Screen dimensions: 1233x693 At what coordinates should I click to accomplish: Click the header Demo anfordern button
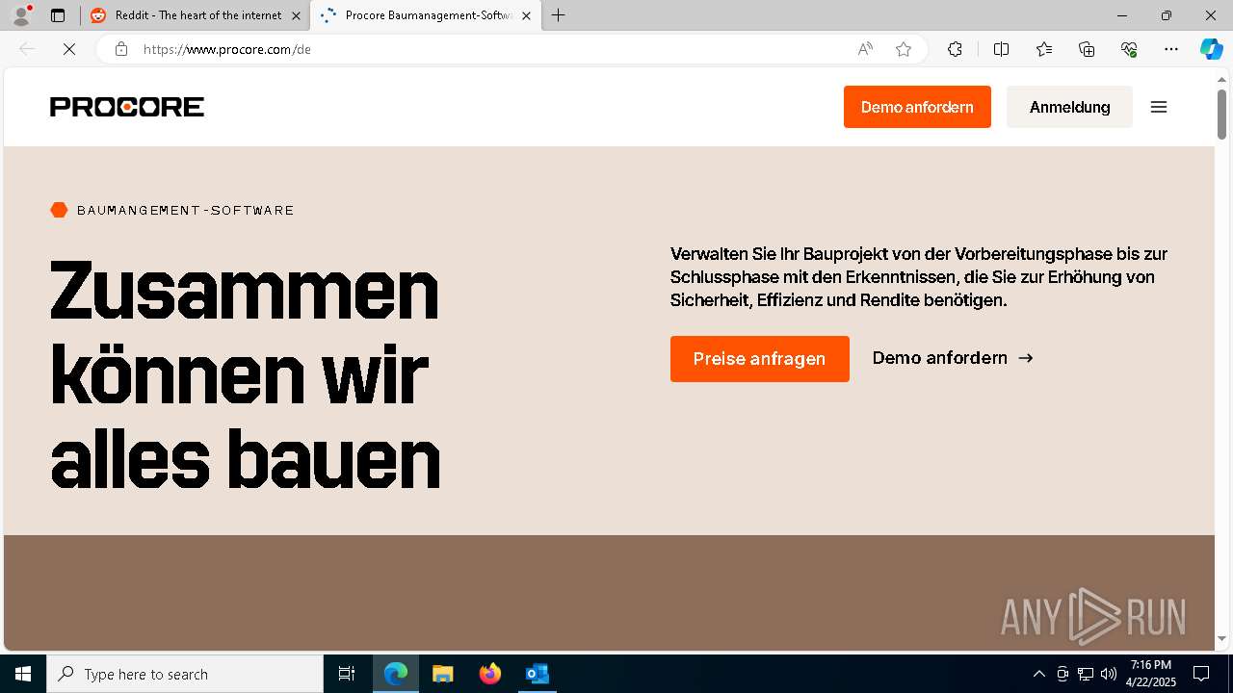click(917, 107)
